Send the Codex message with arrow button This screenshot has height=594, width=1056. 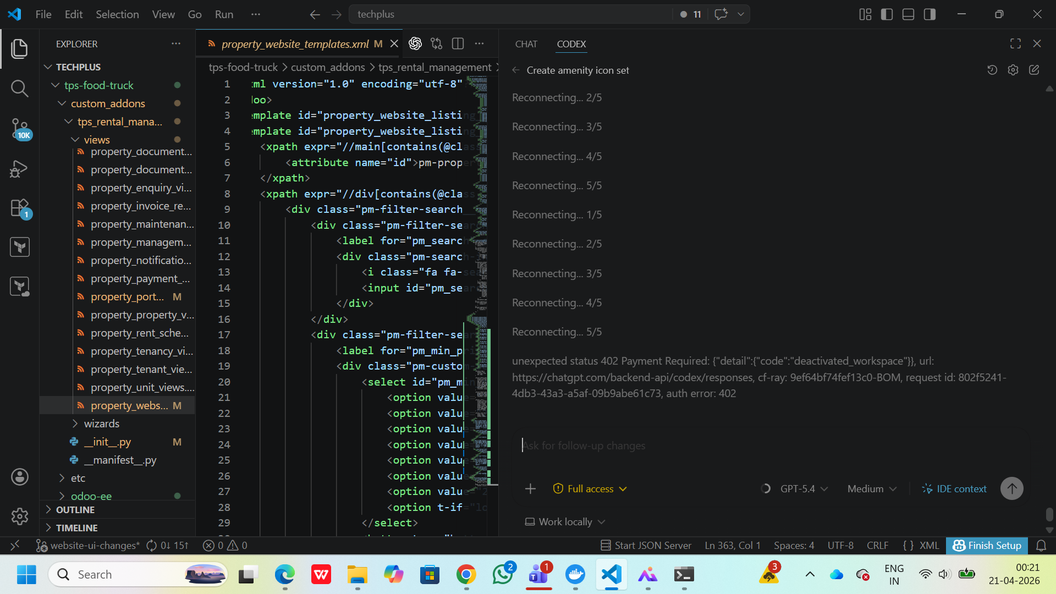click(x=1012, y=488)
